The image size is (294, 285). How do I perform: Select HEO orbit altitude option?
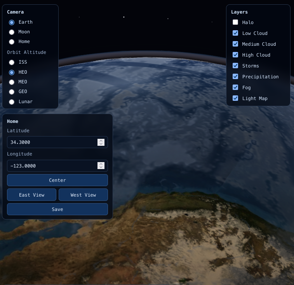[x=12, y=72]
